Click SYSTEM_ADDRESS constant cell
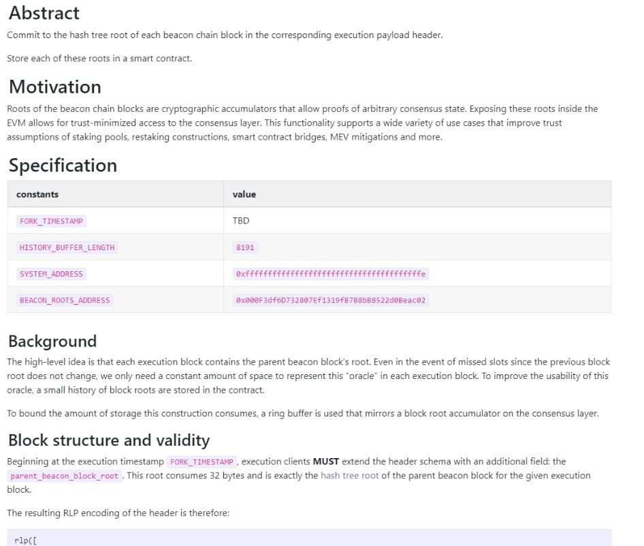This screenshot has width=644, height=546. (51, 274)
